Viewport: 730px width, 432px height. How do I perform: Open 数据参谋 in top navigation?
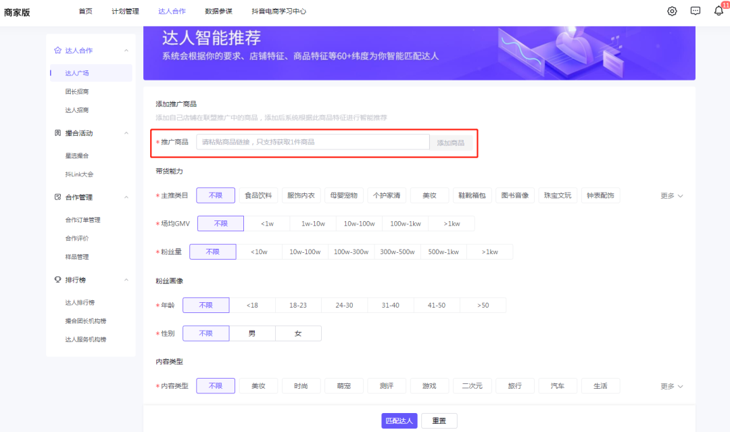(218, 11)
